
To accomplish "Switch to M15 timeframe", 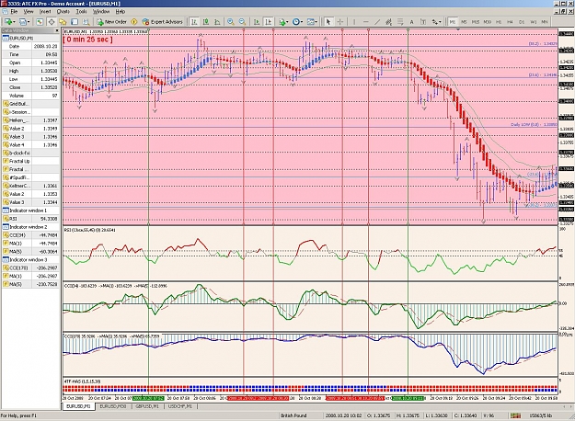I will coord(476,22).
